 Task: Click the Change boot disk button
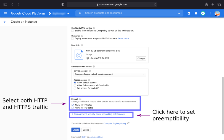pos(141,59)
